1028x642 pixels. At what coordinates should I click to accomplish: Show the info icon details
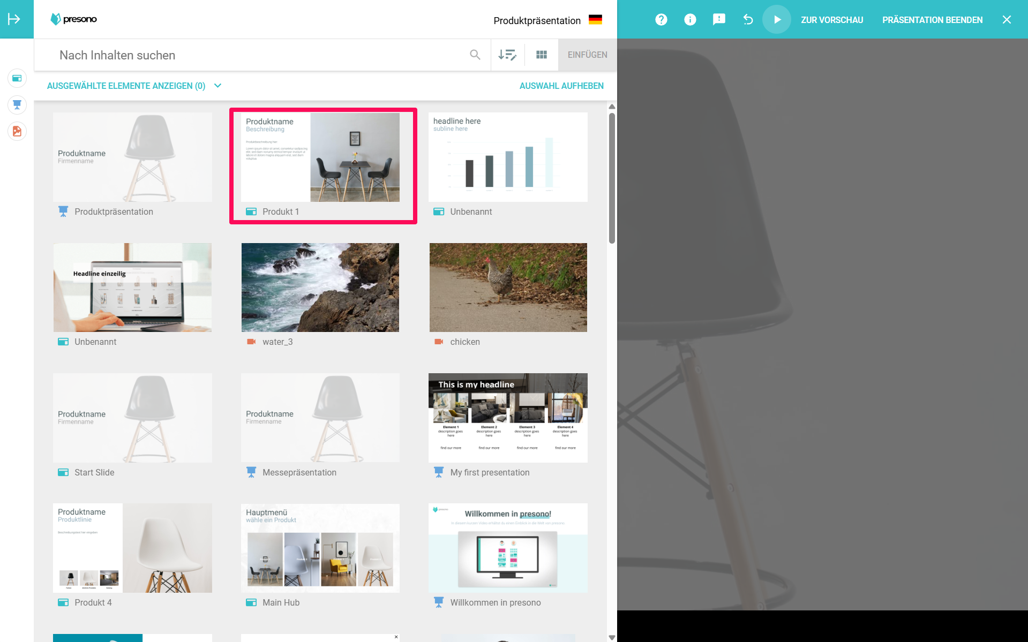(690, 20)
